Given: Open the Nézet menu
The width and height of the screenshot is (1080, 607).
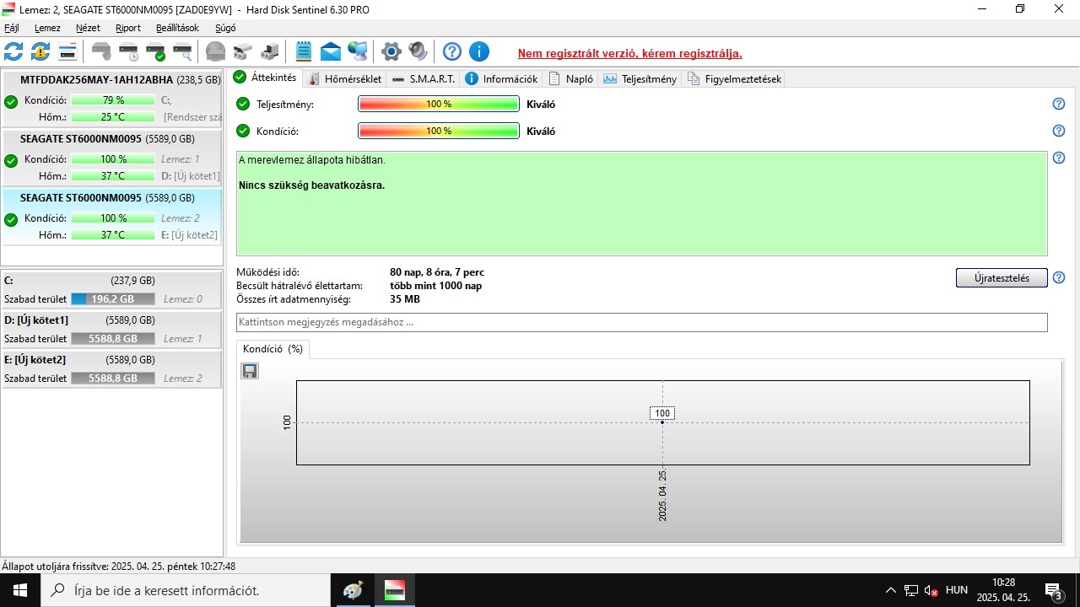Looking at the screenshot, I should click(x=88, y=28).
